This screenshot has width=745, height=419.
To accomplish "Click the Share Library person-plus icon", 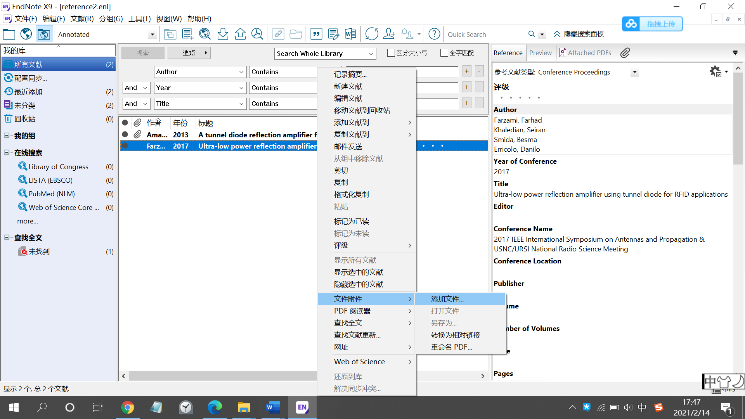I will tap(389, 34).
